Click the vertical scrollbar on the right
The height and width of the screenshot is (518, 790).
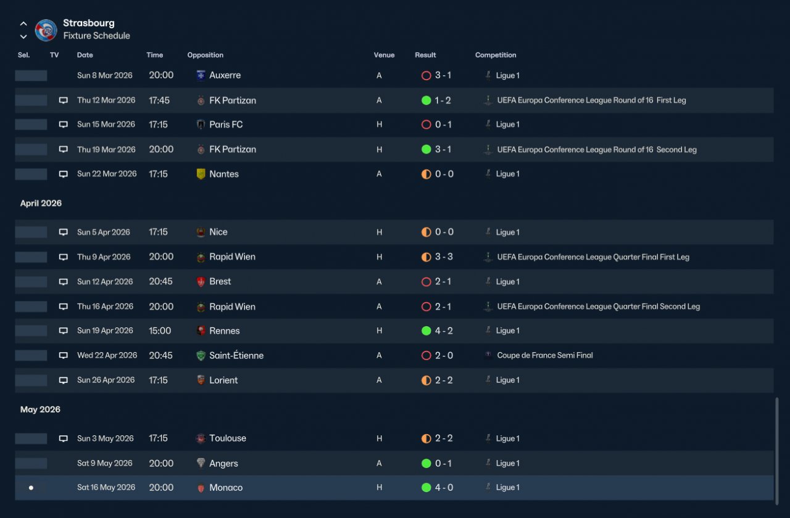pyautogui.click(x=776, y=448)
